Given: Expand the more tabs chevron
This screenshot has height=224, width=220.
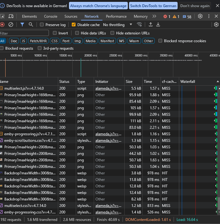Looking at the screenshot, I should [154, 16].
